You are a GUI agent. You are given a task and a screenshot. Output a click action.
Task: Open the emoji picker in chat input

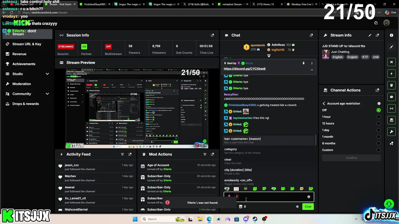(309, 197)
